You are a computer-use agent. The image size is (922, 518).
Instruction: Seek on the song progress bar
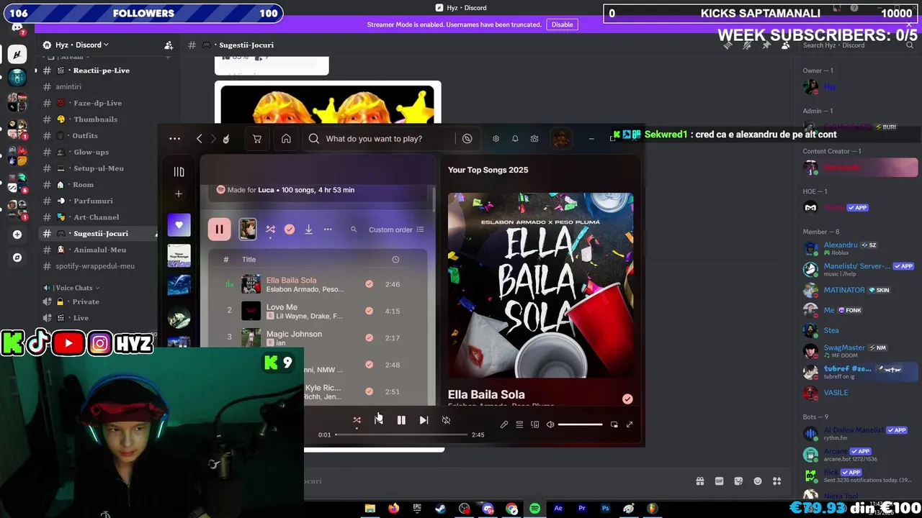402,435
